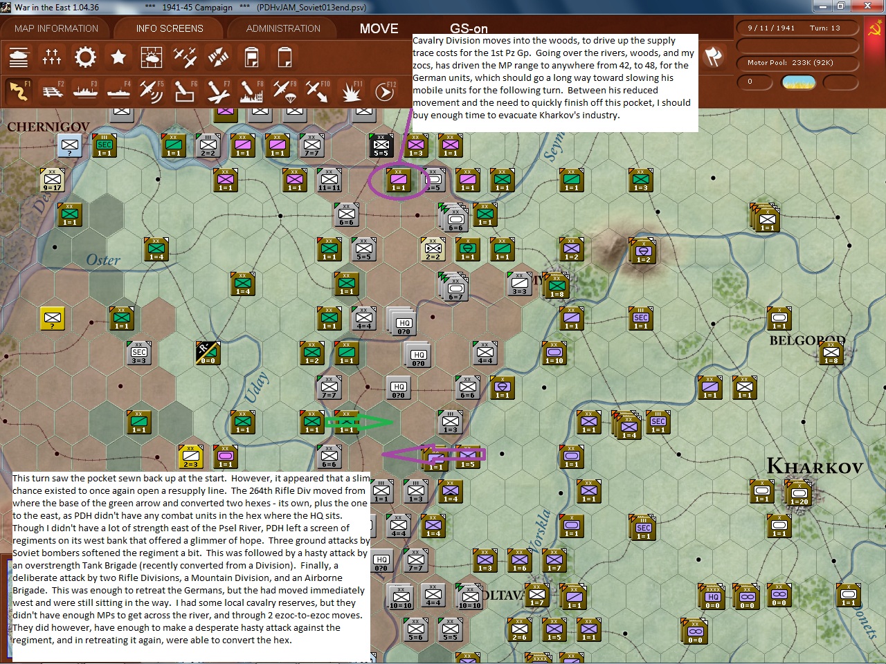Select the 5=6 grey unit counter

415,629
